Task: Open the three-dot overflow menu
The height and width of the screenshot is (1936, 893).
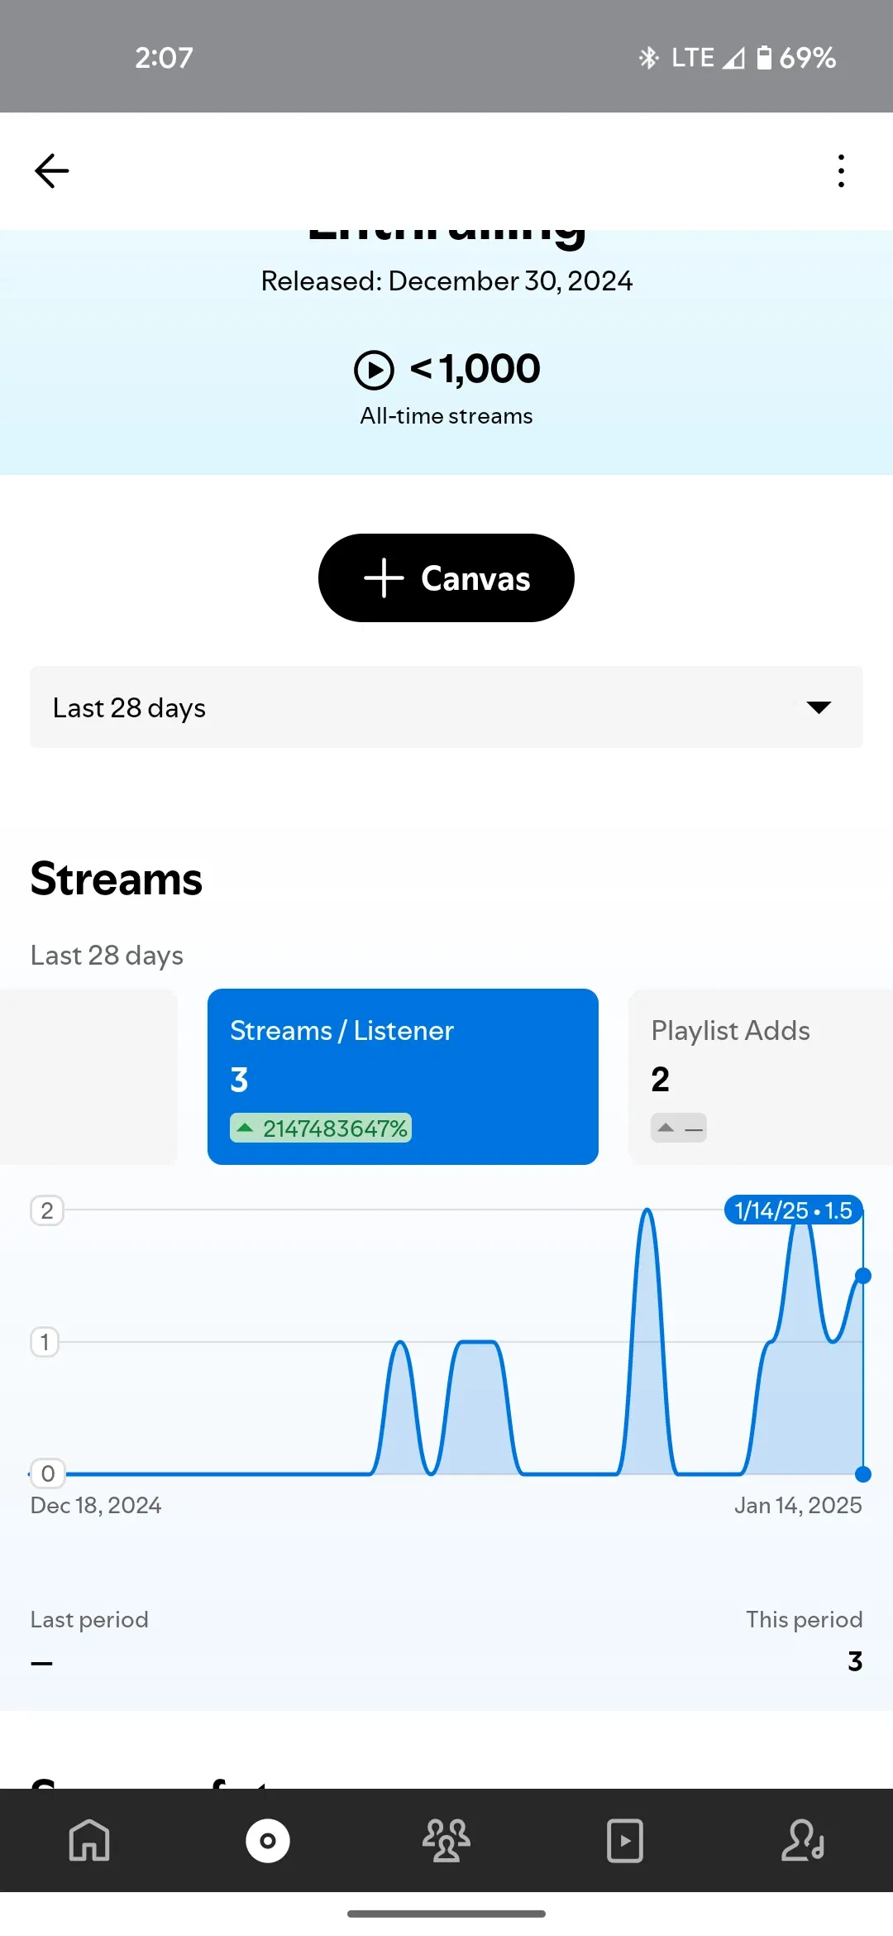Action: [x=841, y=171]
